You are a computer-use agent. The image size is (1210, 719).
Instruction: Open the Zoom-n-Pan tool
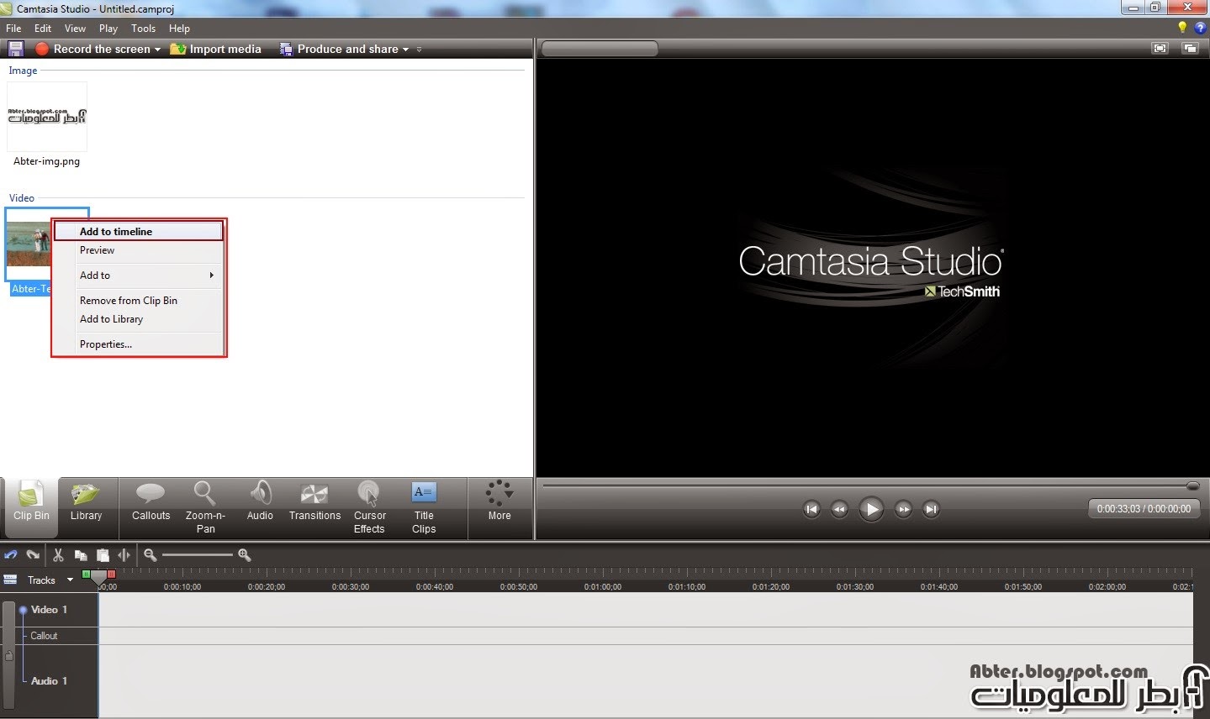click(x=205, y=507)
